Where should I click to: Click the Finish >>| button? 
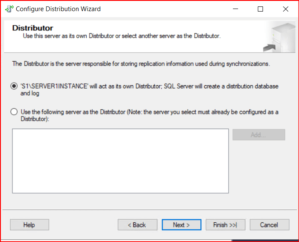(225, 225)
